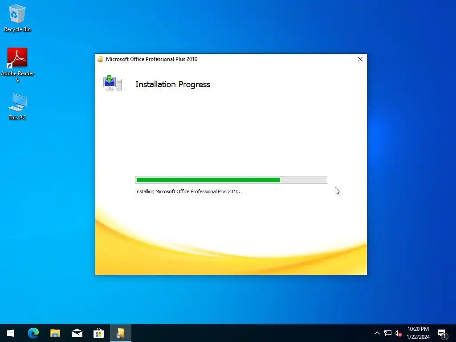Open Microsoft Store from the taskbar

click(98, 333)
